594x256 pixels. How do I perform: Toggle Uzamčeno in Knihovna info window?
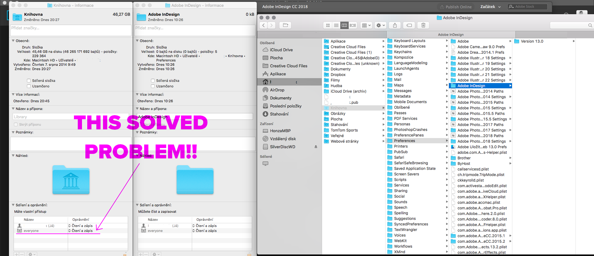29,86
